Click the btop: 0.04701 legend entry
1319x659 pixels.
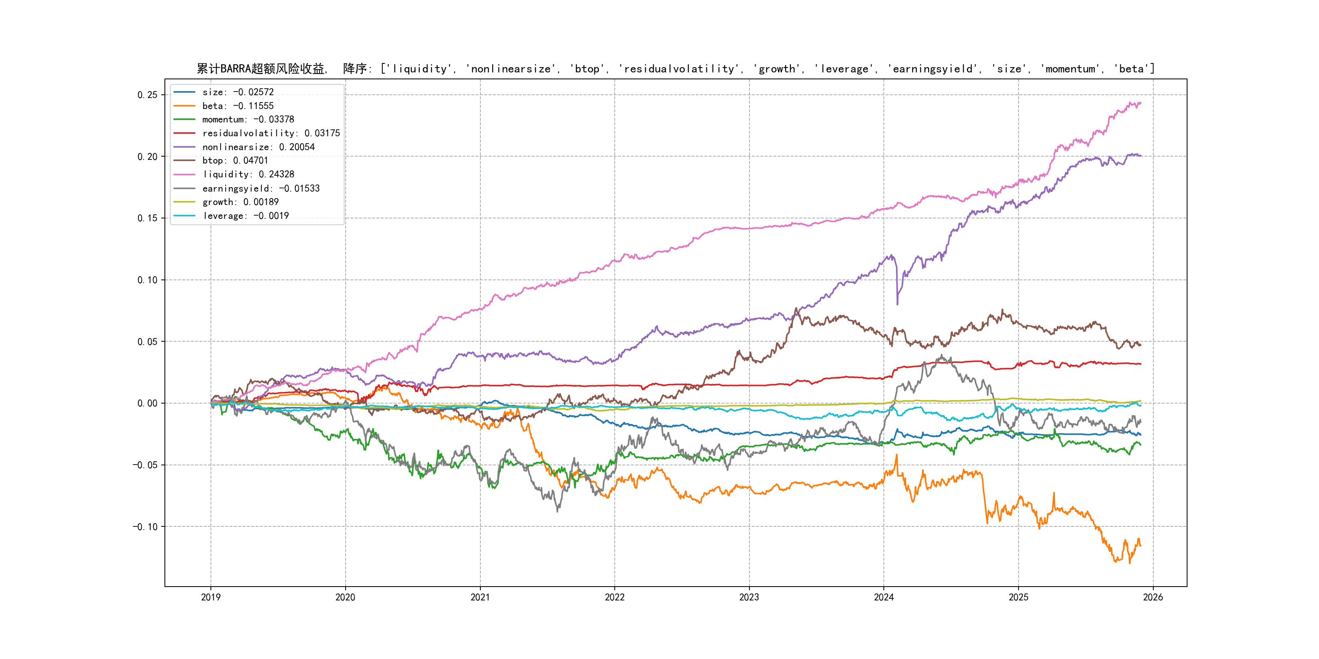(x=235, y=161)
